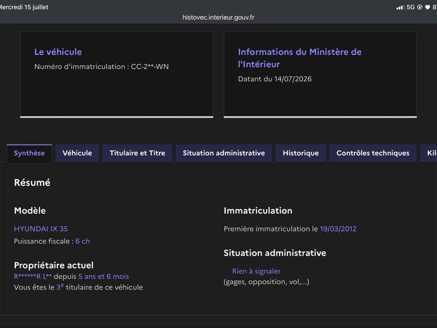Tap the histovec.interieur.gouv.fr address bar
437x328 pixels.
(218, 17)
